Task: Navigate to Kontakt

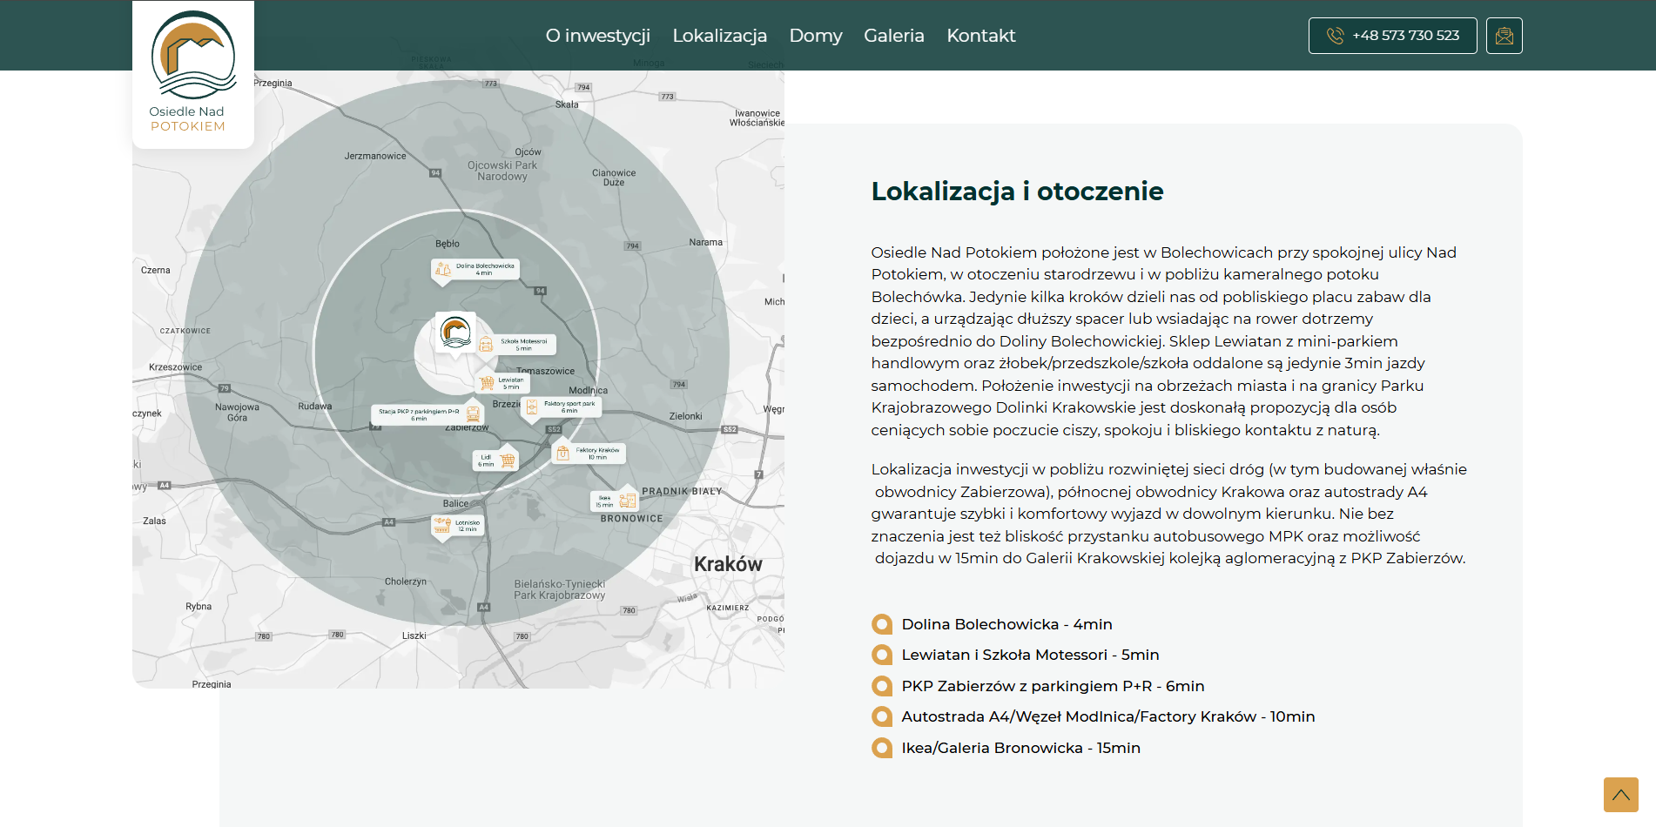Action: [x=981, y=36]
